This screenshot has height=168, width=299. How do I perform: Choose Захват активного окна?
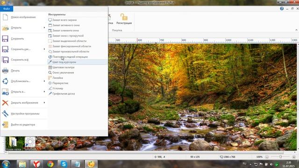[x=77, y=25]
